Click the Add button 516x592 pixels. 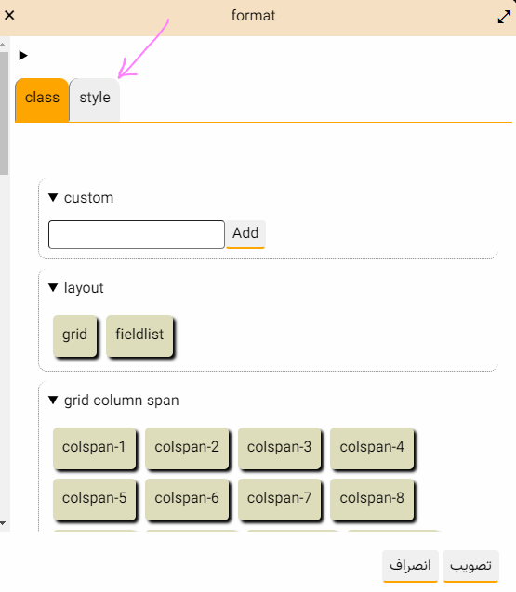(245, 234)
